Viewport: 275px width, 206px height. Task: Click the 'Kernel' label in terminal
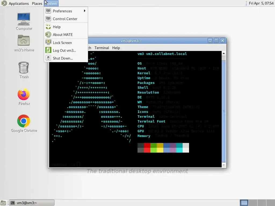[x=144, y=73]
